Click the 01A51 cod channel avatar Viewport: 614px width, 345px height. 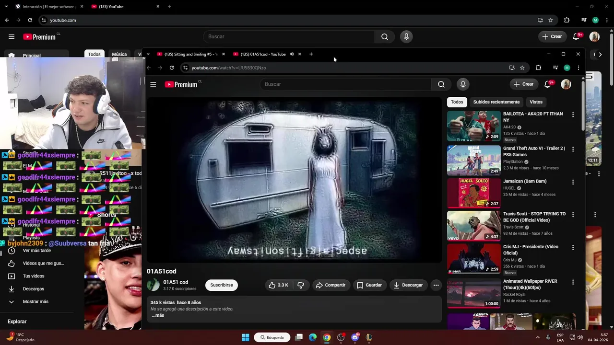point(153,285)
